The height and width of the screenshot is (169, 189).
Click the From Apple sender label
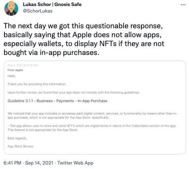click(15, 70)
